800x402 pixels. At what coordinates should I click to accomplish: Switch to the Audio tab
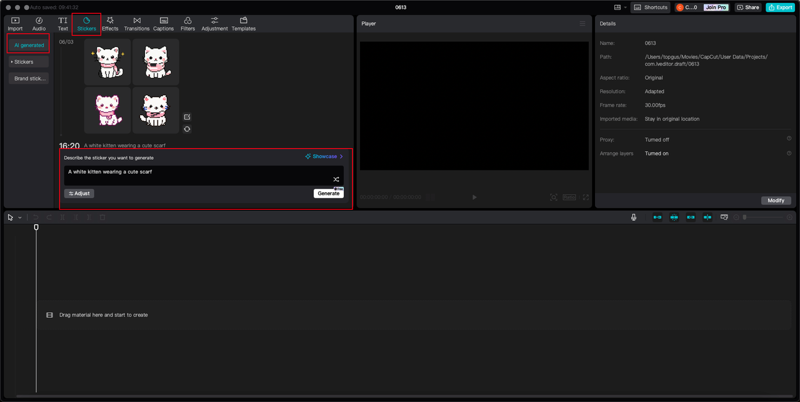tap(39, 24)
